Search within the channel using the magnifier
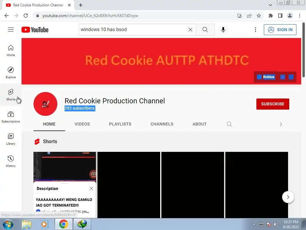306x230 pixels. (229, 124)
